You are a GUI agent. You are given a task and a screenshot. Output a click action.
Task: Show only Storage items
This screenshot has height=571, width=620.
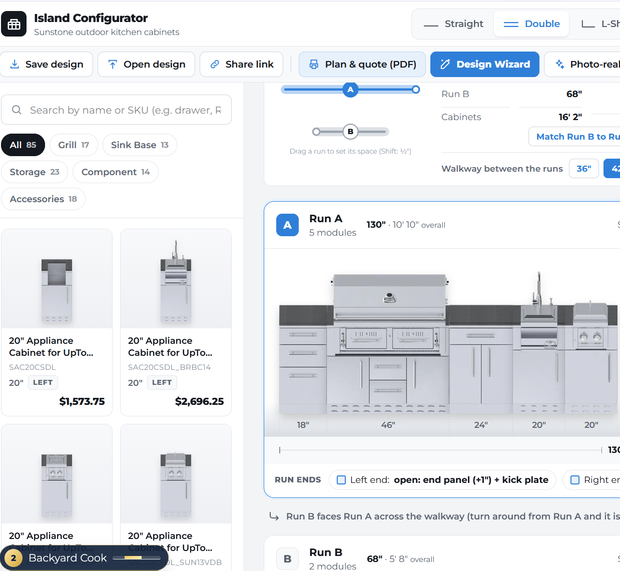pos(35,172)
